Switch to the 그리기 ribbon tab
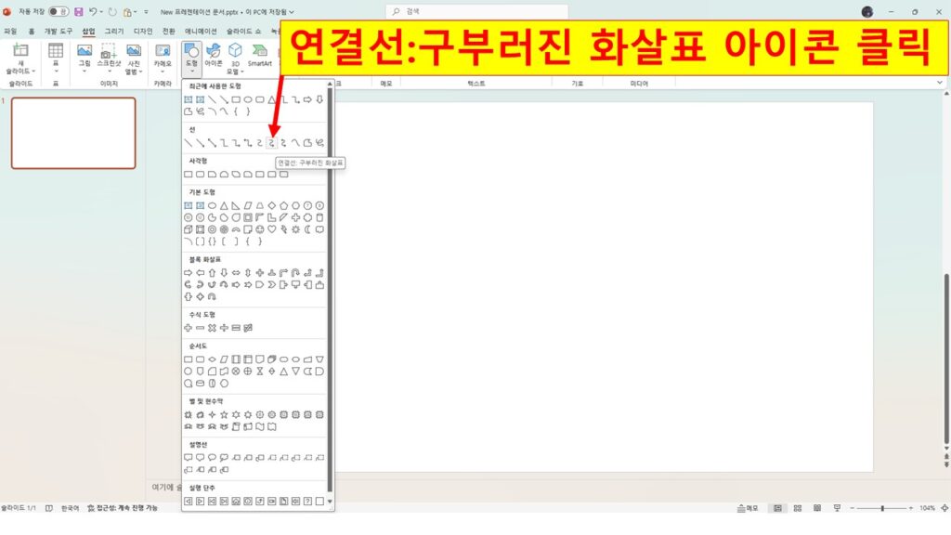The height and width of the screenshot is (535, 951). pyautogui.click(x=114, y=31)
